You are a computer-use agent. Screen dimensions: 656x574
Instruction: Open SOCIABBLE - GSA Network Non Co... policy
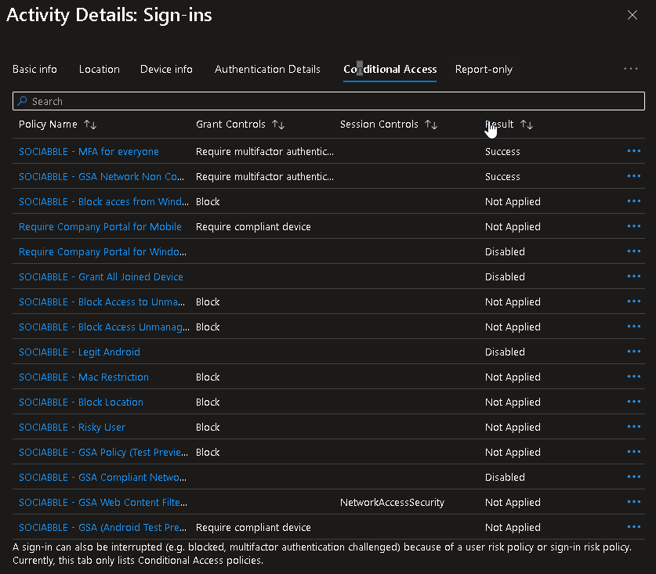pyautogui.click(x=101, y=176)
